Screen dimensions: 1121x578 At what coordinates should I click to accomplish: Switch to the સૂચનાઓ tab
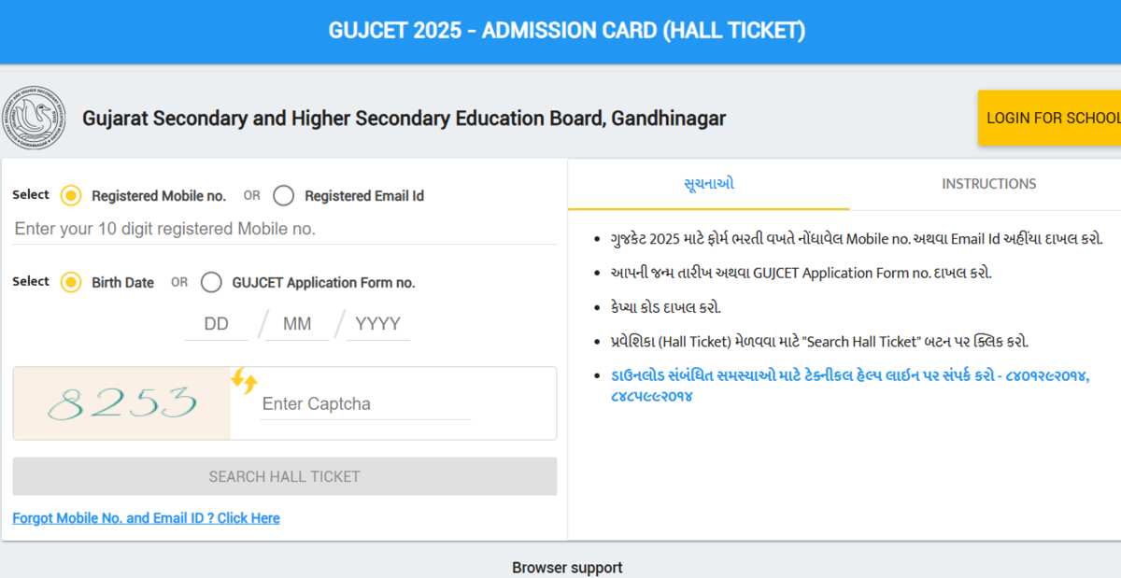click(x=709, y=184)
